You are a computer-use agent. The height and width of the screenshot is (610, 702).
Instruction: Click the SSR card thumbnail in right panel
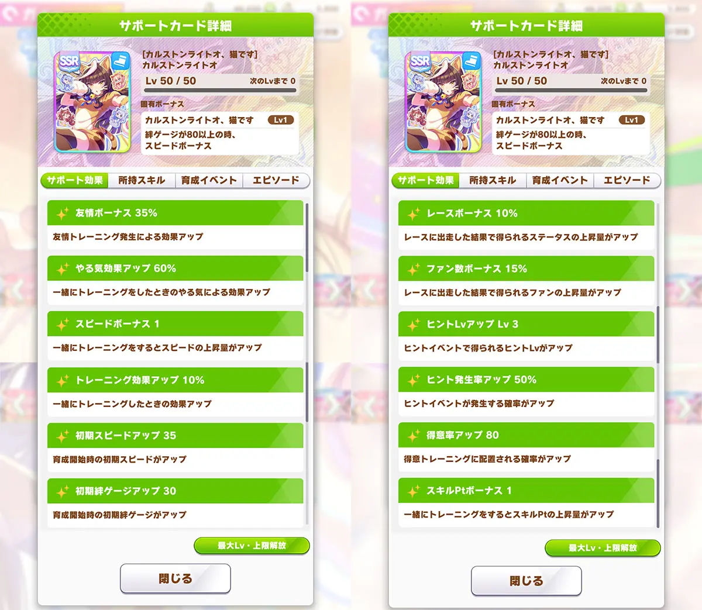(443, 102)
